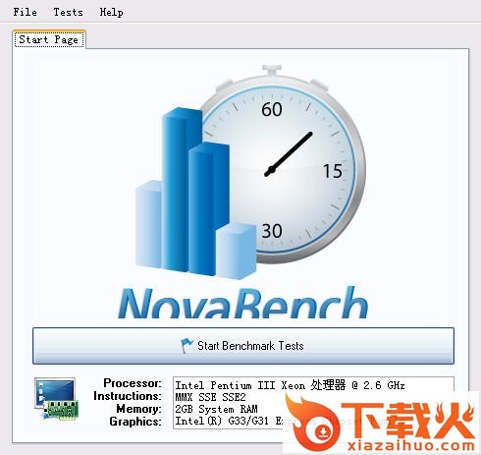Image resolution: width=481 pixels, height=455 pixels.
Task: Click the Intel(R) G33/G31 graphics text
Action: tap(229, 421)
